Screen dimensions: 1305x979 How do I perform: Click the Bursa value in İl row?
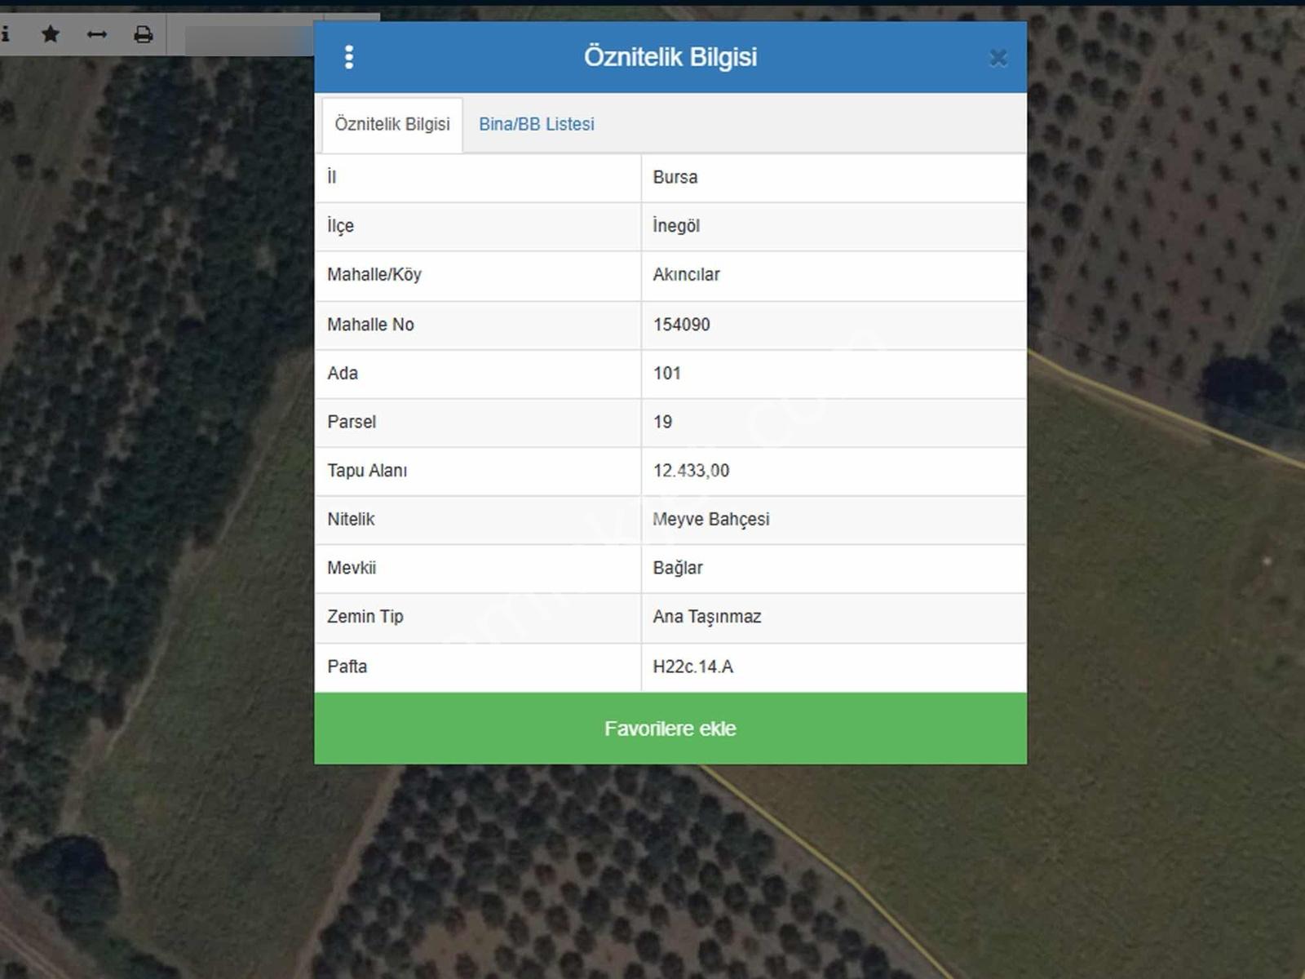(675, 177)
